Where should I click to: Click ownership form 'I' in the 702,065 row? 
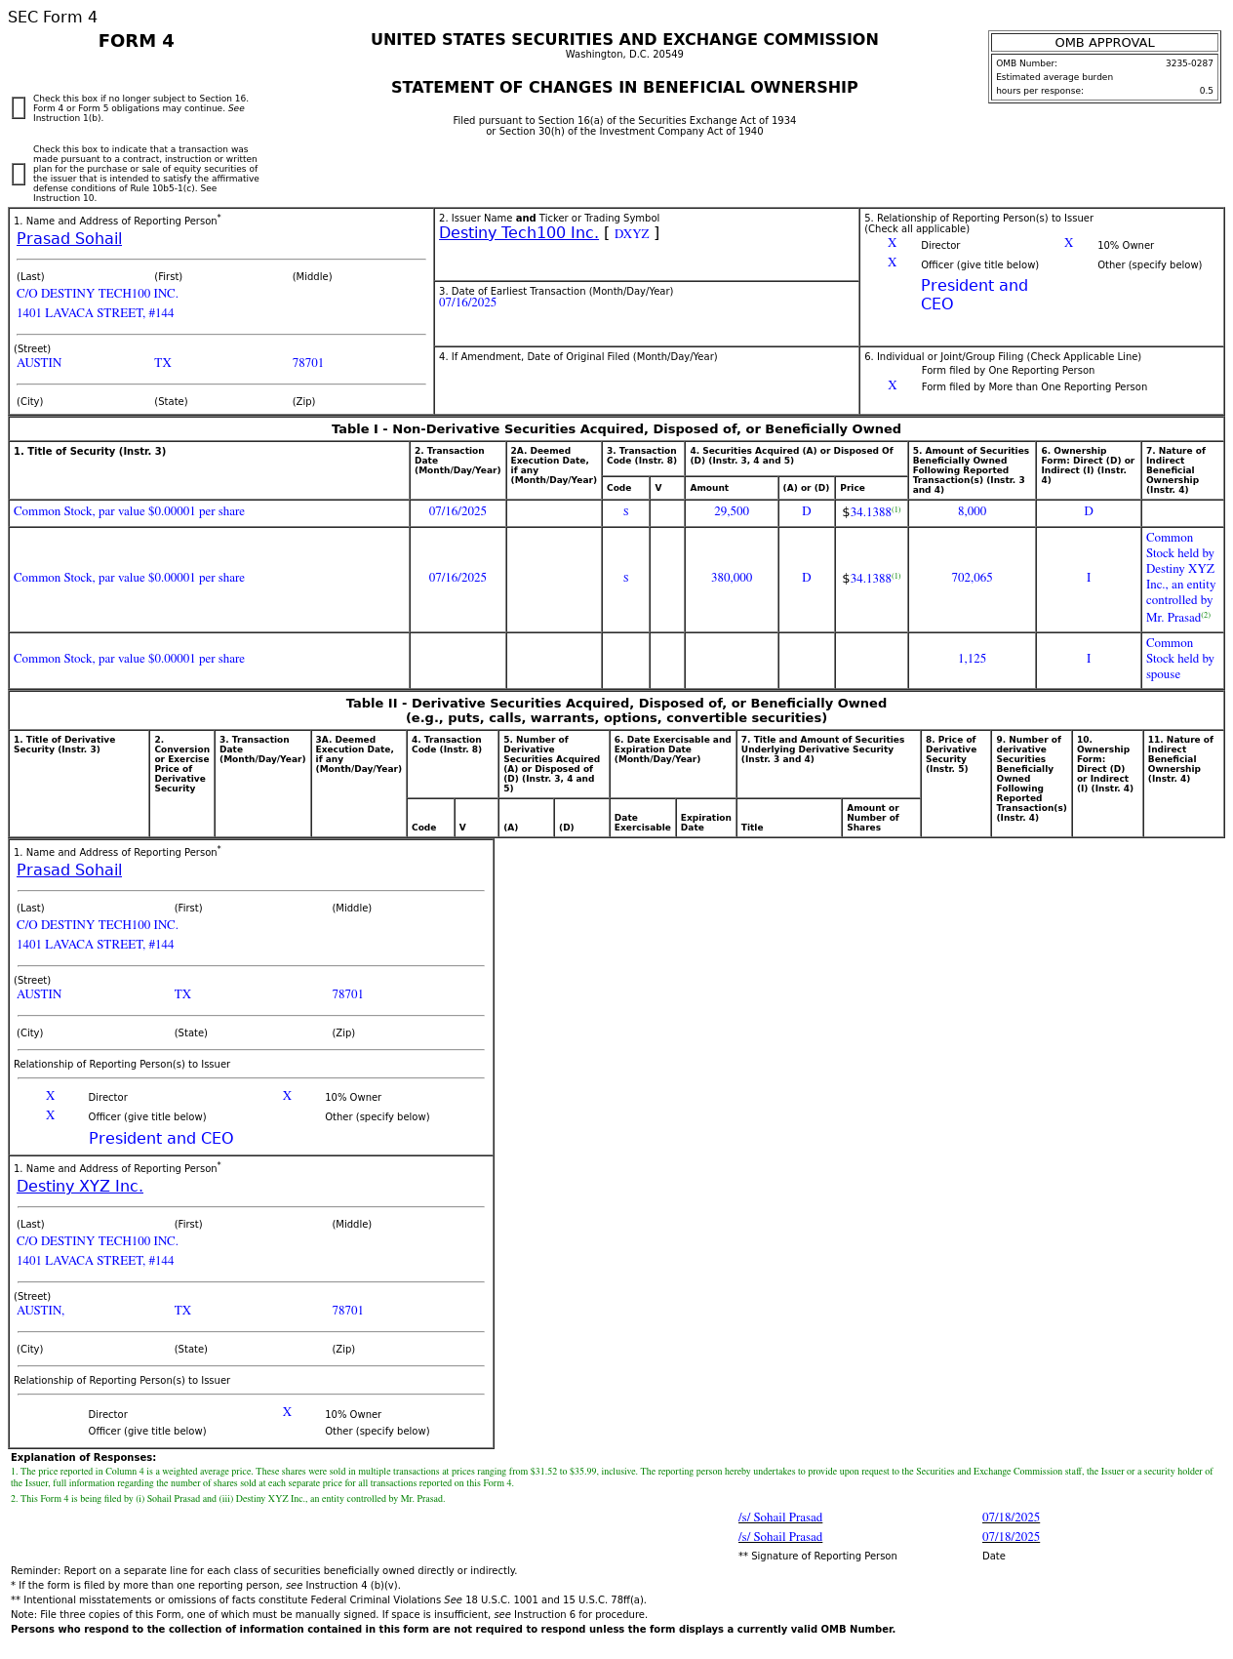point(1089,578)
